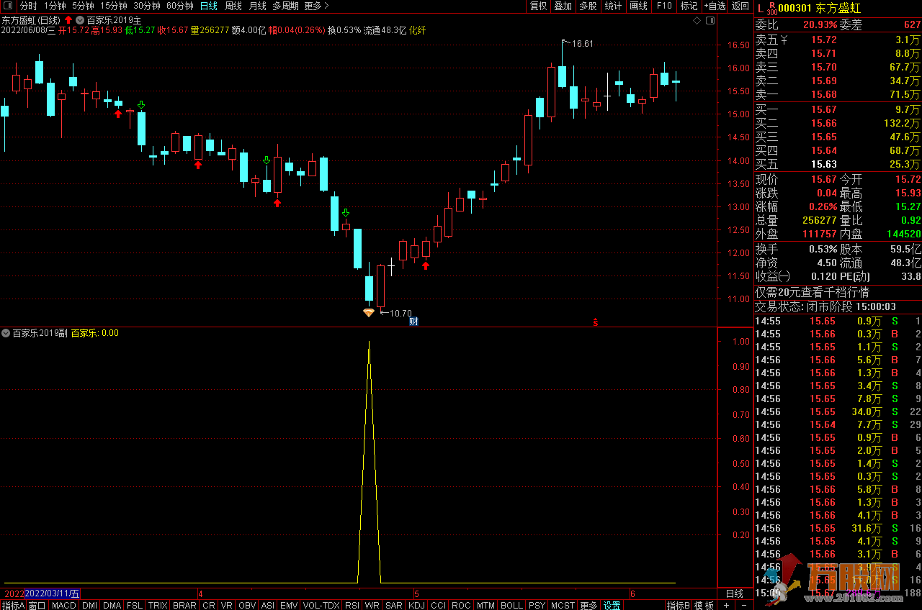The image size is (922, 610).
Task: Select the PSY indicator
Action: pos(537,605)
